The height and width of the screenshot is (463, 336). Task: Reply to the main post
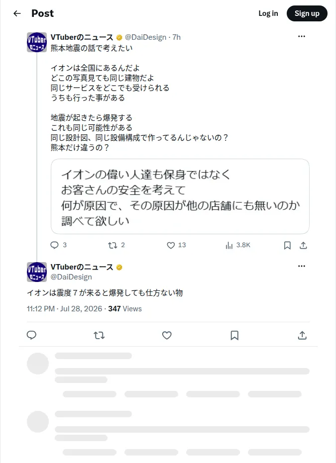point(32,335)
